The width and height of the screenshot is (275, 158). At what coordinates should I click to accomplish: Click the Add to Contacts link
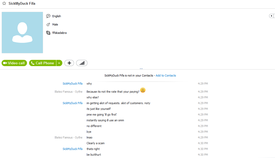[x=166, y=75]
